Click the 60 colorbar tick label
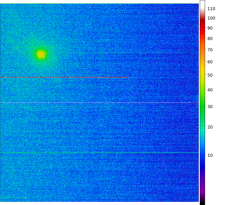Screen dimensions: 227x205 coord(210,62)
